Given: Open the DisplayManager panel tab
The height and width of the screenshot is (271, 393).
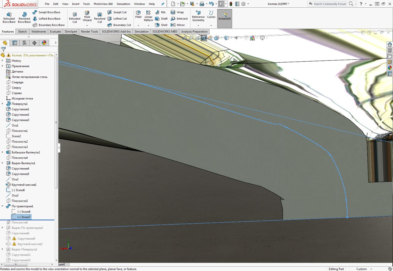Looking at the screenshot, I should click(x=44, y=43).
